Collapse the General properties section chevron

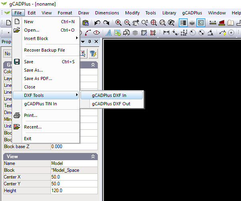click(x=93, y=65)
